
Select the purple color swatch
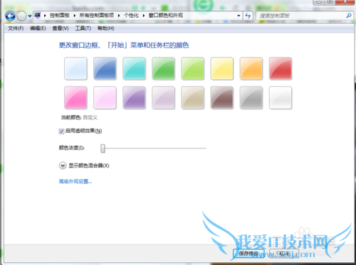coord(134,98)
